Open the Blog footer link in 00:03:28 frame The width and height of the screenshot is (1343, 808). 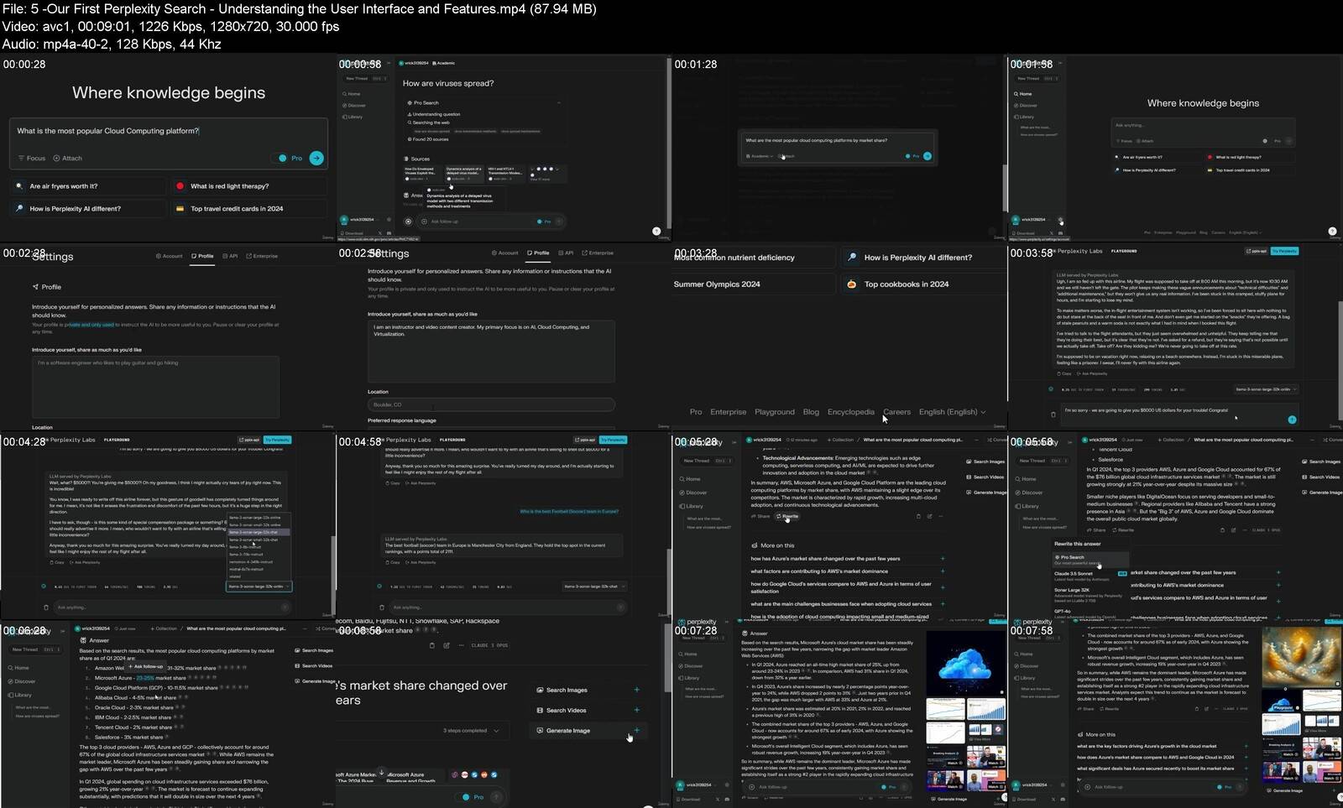coord(811,412)
